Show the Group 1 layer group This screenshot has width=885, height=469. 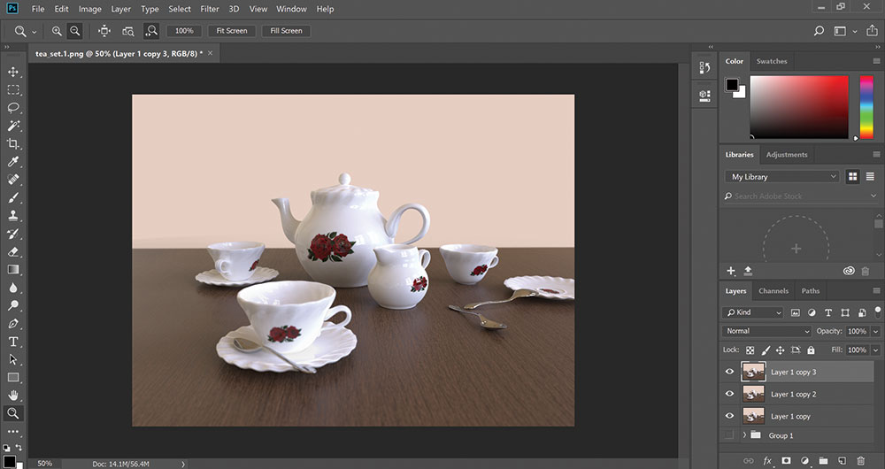click(x=729, y=435)
